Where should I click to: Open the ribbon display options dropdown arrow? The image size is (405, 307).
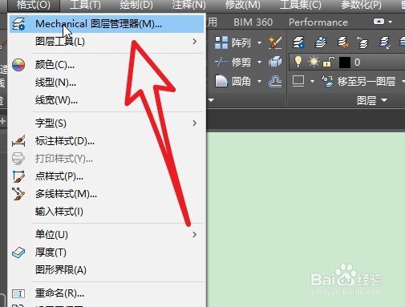[391, 22]
